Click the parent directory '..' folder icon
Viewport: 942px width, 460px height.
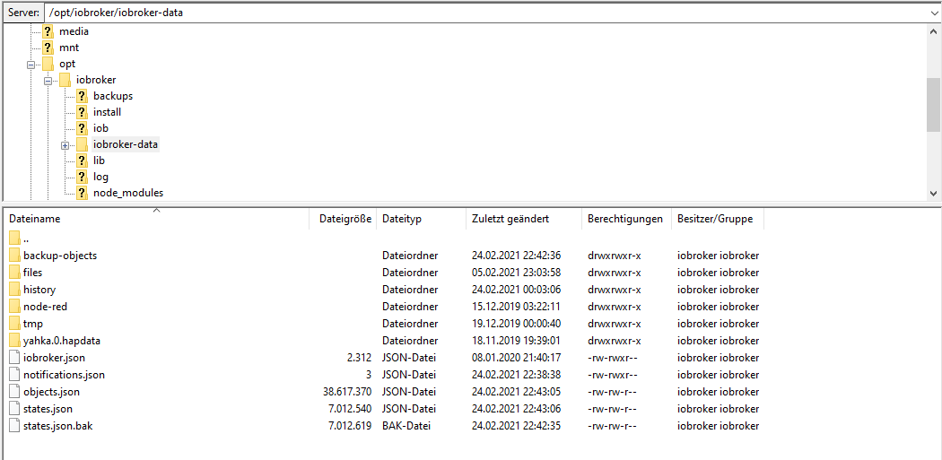coord(14,239)
